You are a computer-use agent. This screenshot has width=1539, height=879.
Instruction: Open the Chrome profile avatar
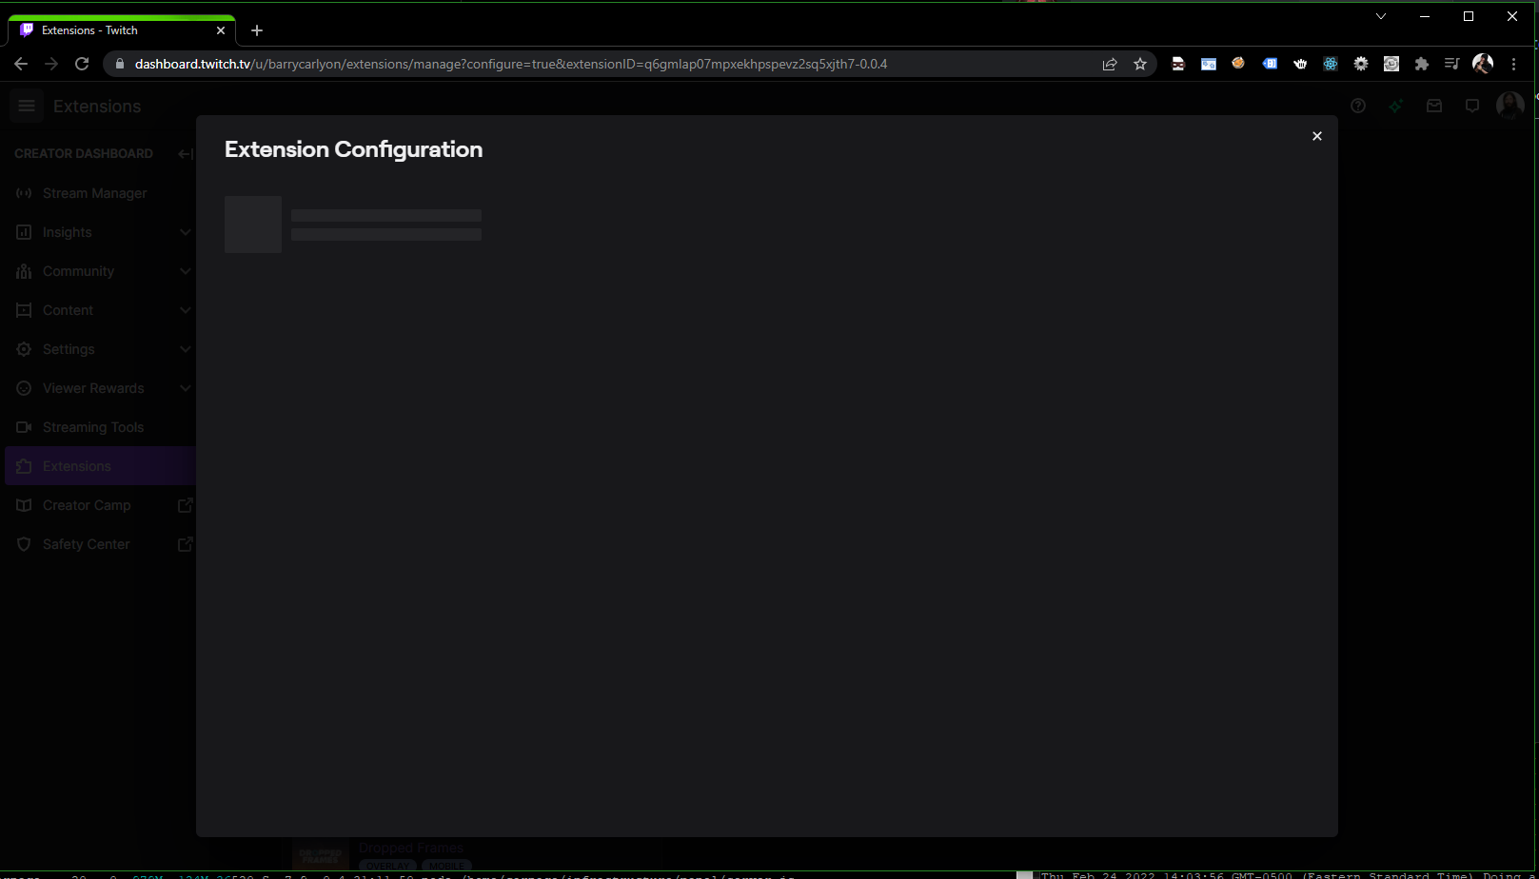tap(1483, 64)
